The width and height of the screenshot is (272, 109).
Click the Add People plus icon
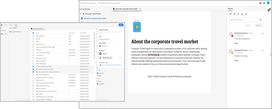100,54
